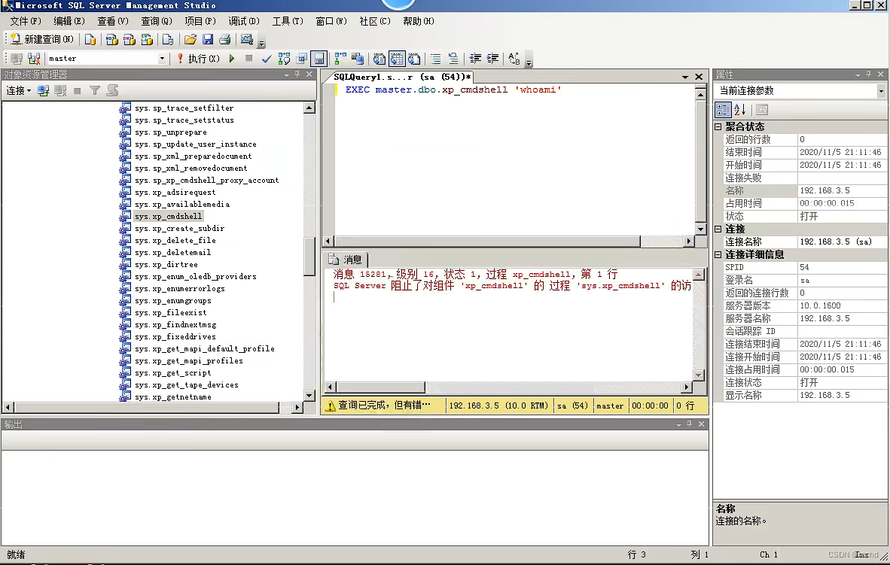Open the current connection parameters dropdown
Screen dimensions: 890x565
pos(880,91)
